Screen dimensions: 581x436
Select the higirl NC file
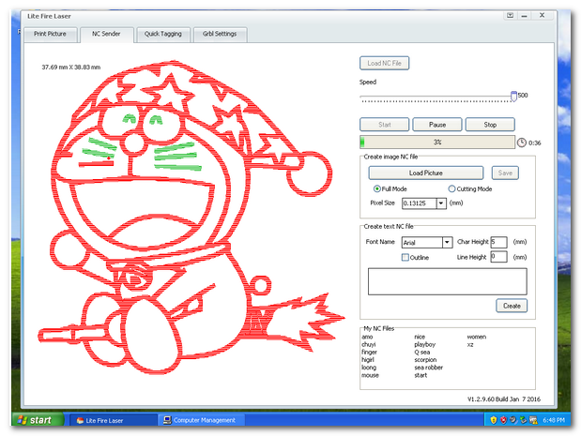tap(368, 360)
